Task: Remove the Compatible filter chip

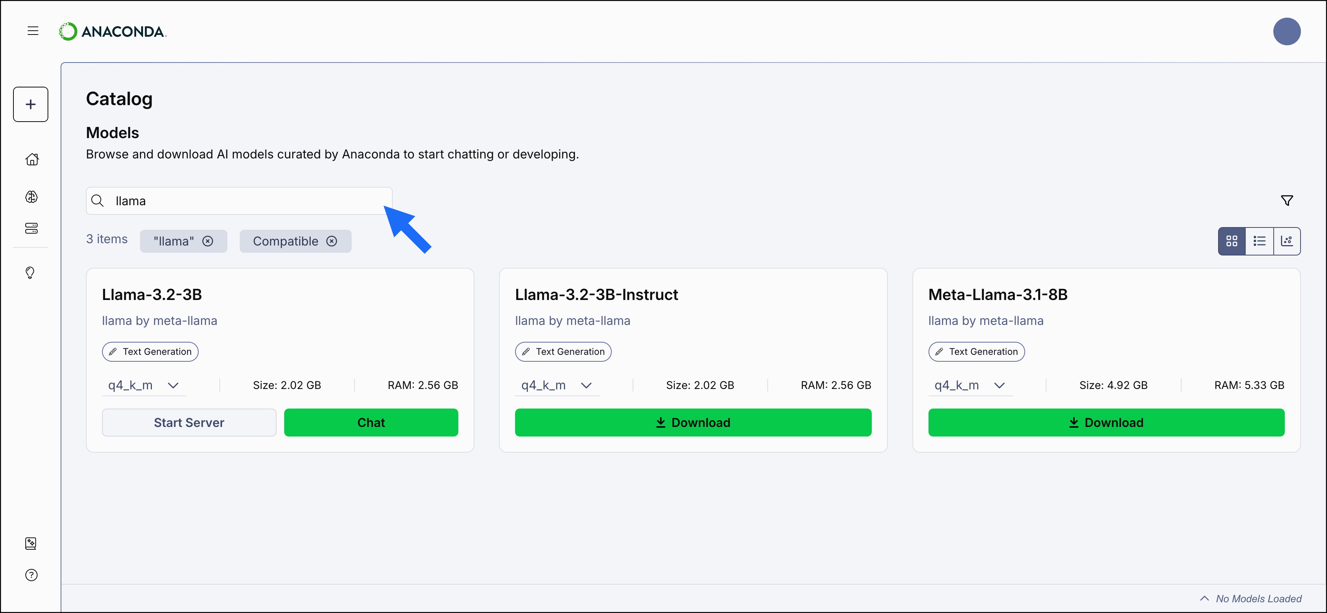Action: point(332,241)
